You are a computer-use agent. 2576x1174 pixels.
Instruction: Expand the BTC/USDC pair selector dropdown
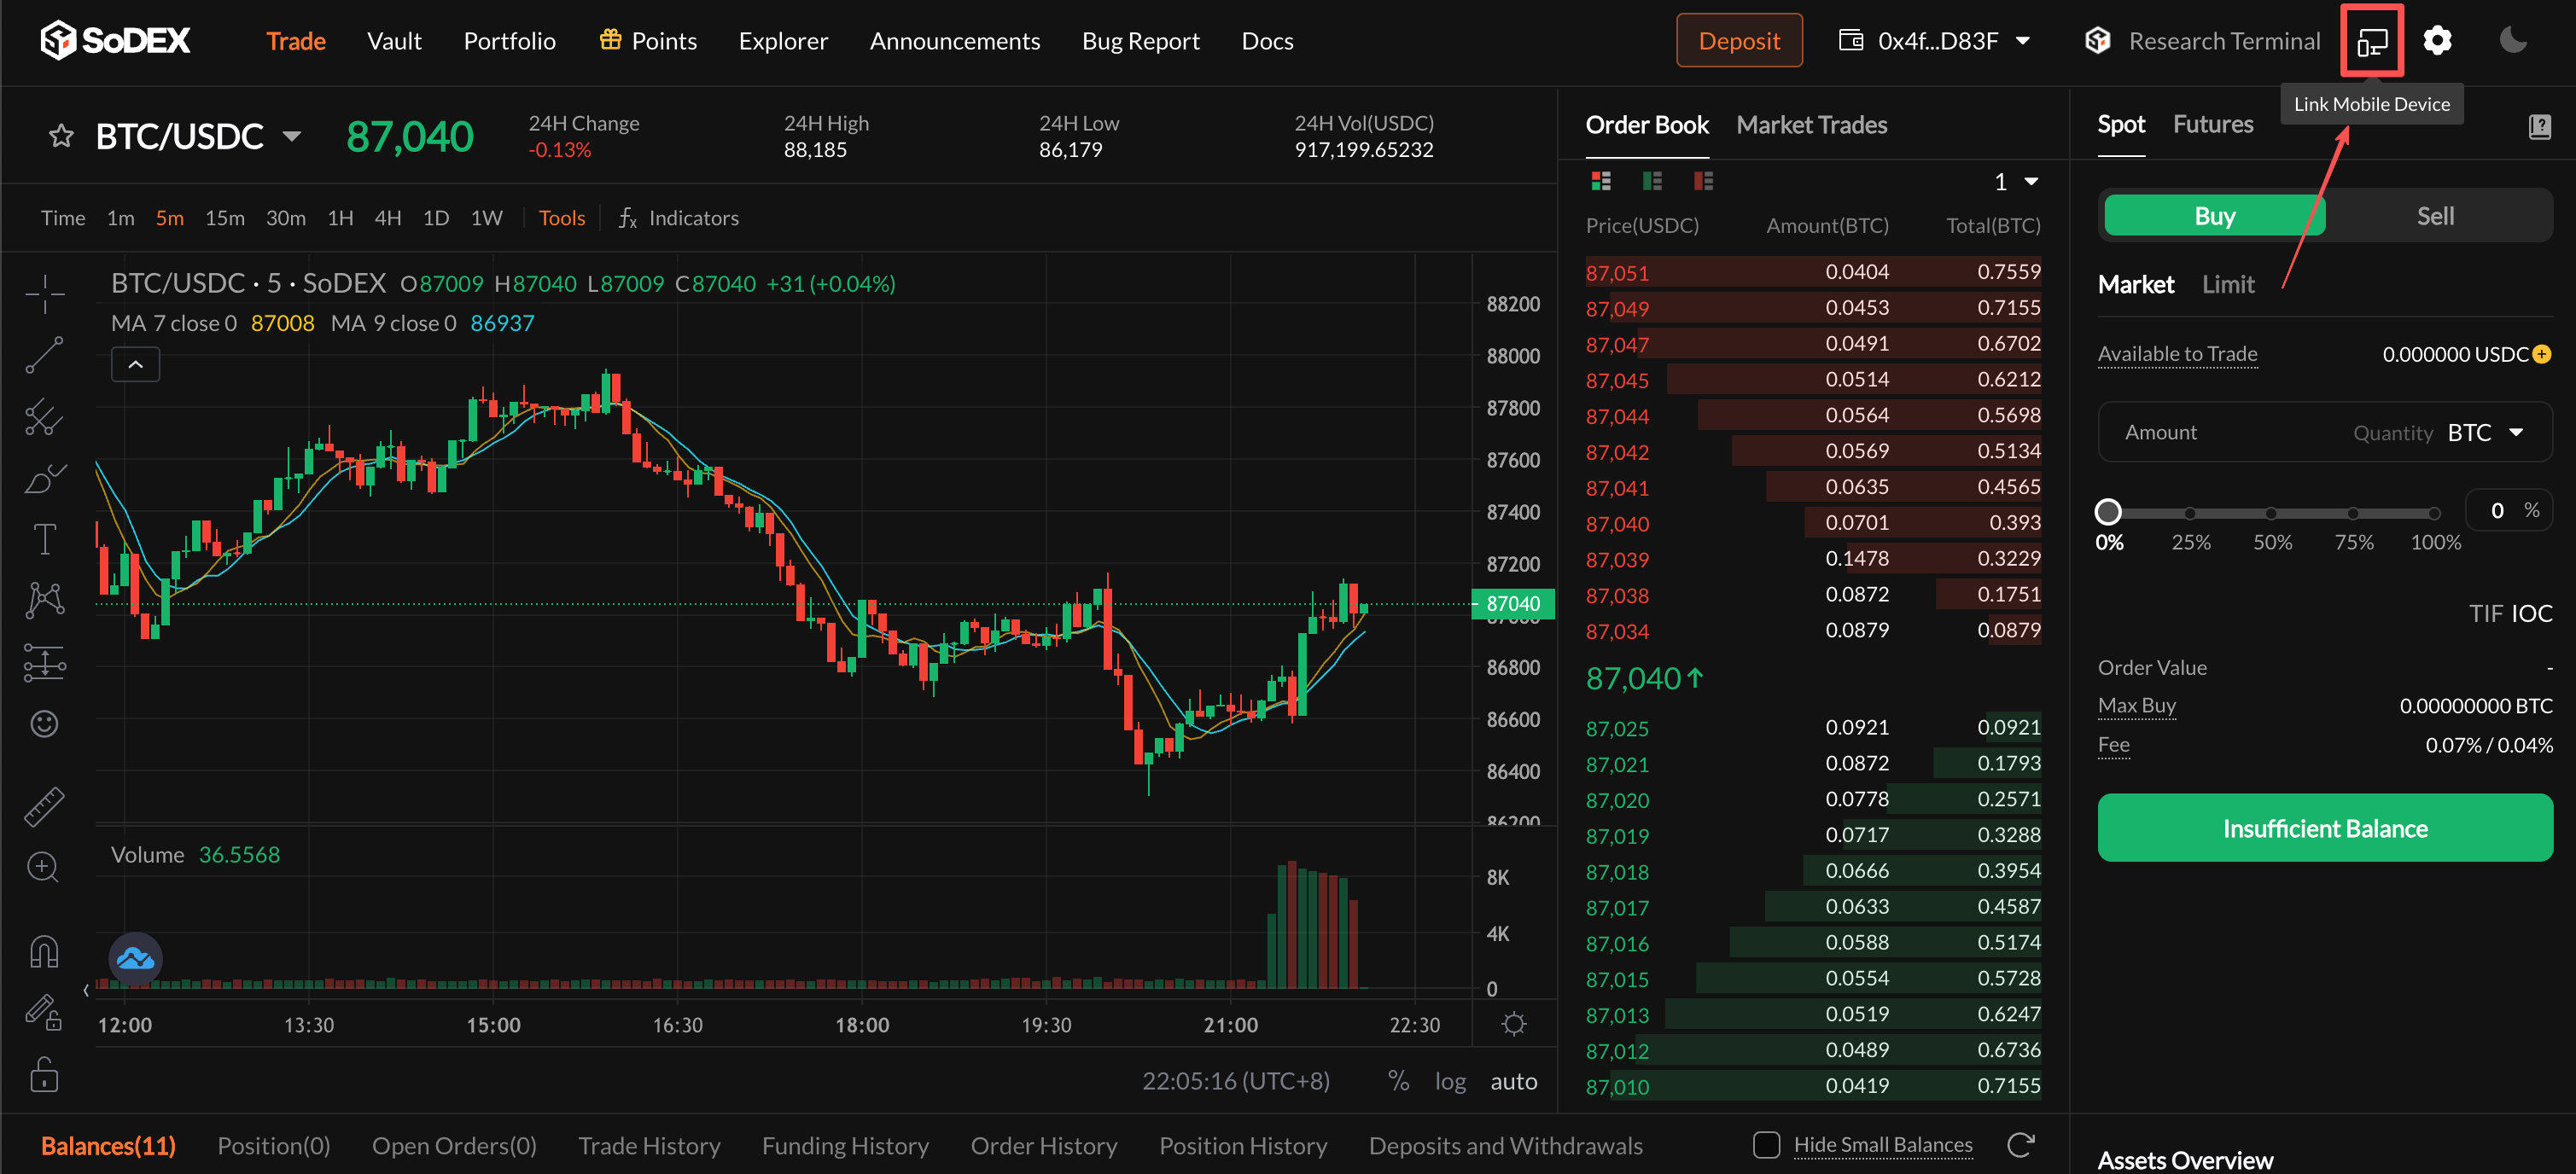click(x=292, y=136)
